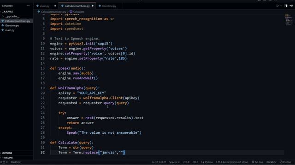Click "engine.runAndWait()" on line 17
The image size is (295, 165).
click(x=78, y=78)
